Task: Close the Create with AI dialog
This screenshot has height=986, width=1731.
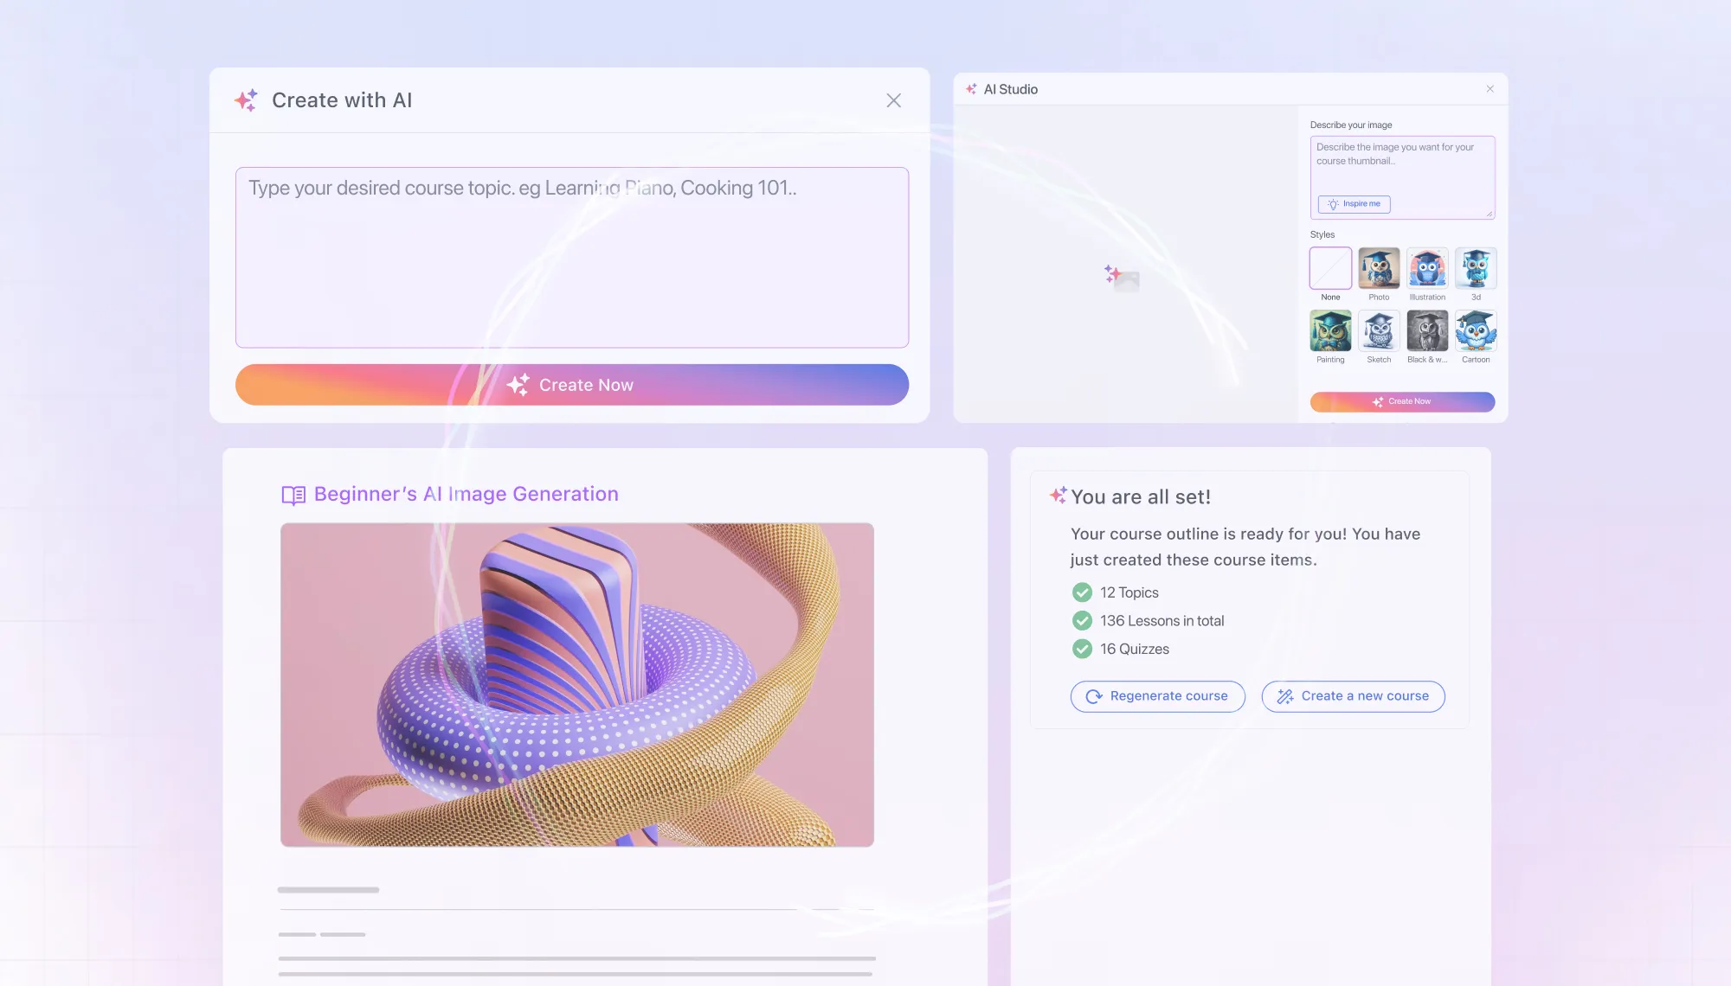Action: 893,100
